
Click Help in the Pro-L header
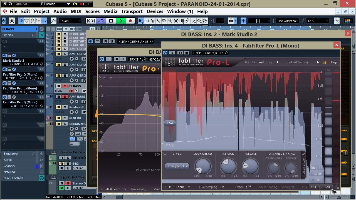click(334, 62)
